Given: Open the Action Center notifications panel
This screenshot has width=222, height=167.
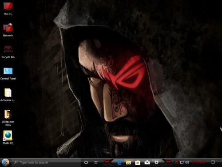Looking at the screenshot, I should pos(213,163).
